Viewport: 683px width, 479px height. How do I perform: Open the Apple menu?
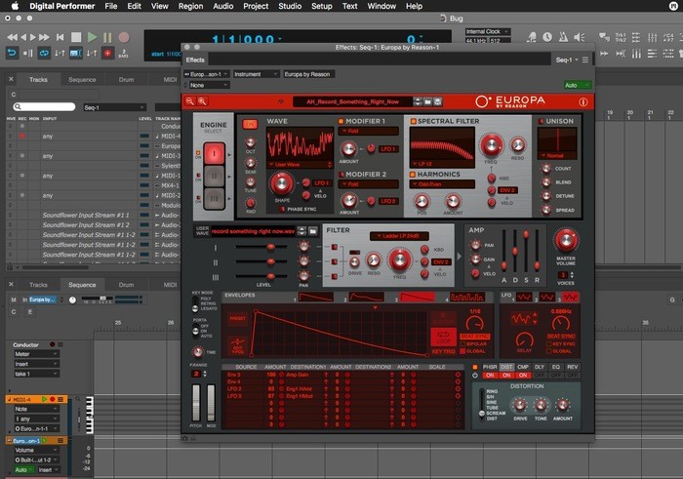click(15, 6)
